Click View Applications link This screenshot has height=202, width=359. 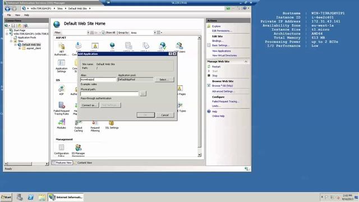(x=222, y=51)
